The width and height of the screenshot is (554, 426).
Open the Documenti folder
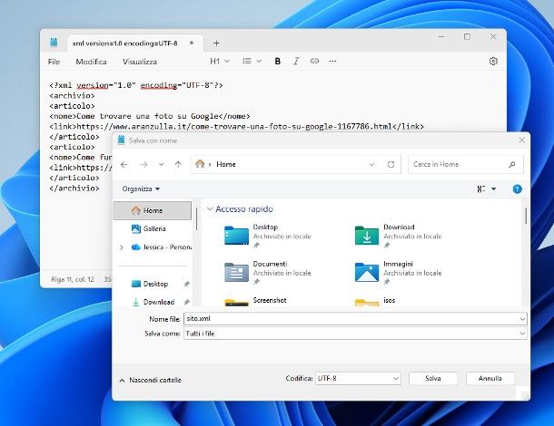[x=267, y=272]
